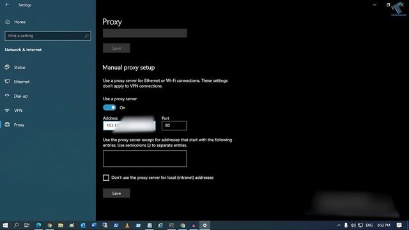Viewport: 409px width, 230px height.
Task: Open the Ethernet section
Action: click(x=17, y=82)
